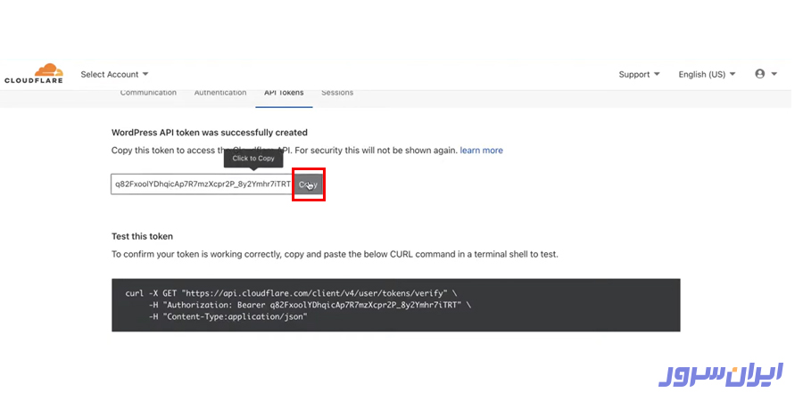803x401 pixels.
Task: Follow the "learn more" link
Action: [x=481, y=151]
